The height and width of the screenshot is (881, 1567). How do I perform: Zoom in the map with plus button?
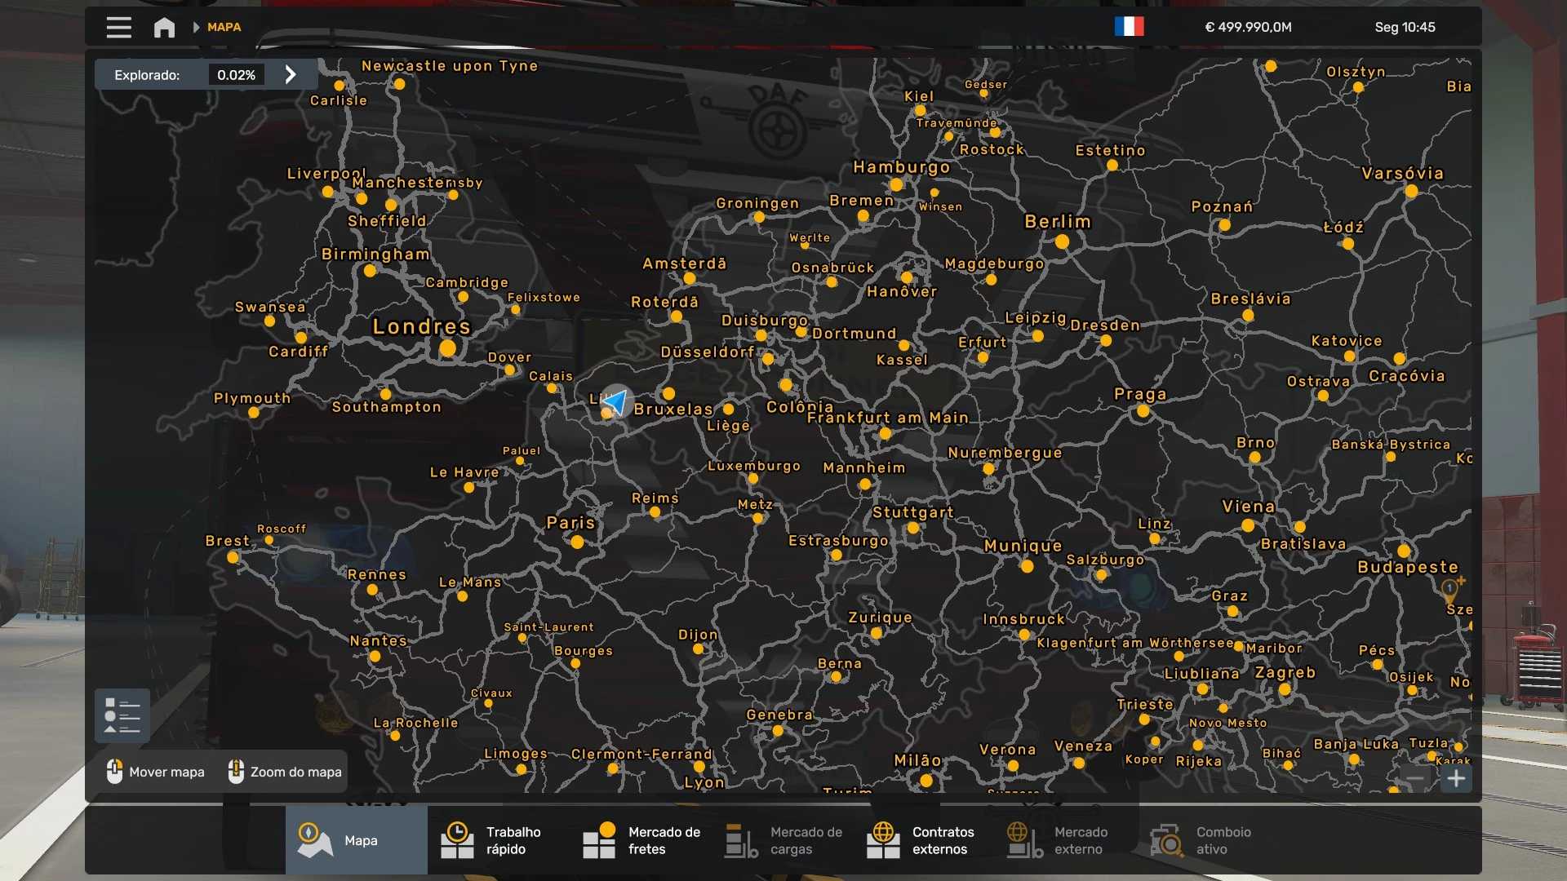pos(1456,779)
